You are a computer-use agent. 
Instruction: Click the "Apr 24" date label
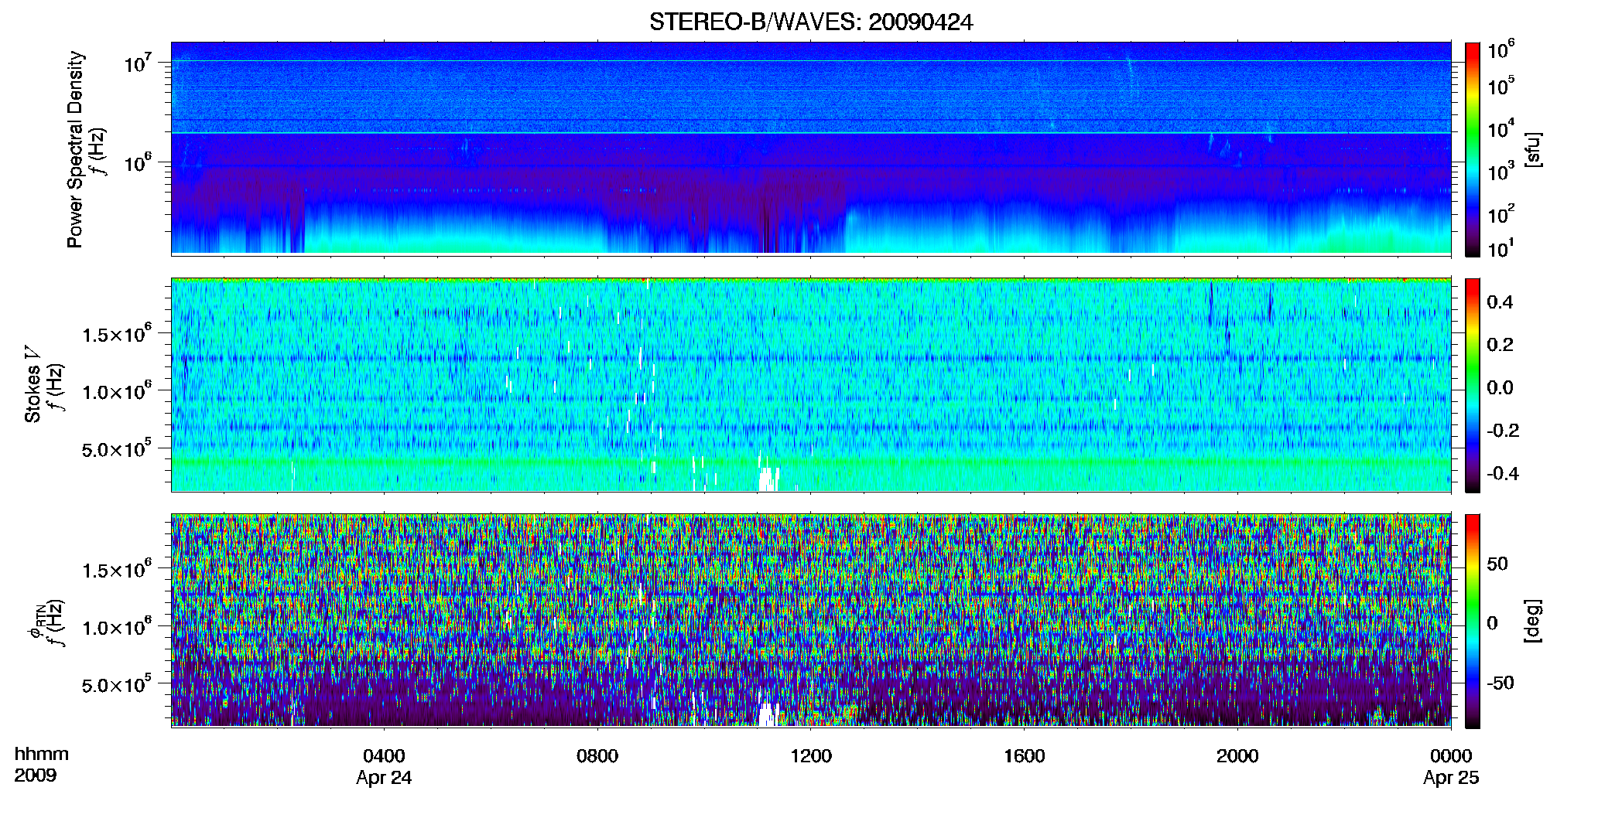[x=384, y=778]
